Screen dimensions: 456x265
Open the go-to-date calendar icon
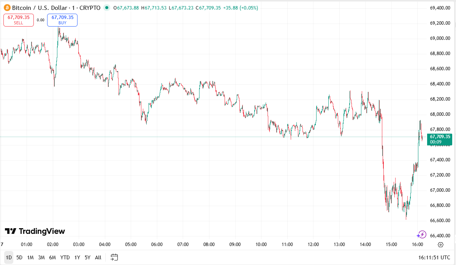[115, 257]
